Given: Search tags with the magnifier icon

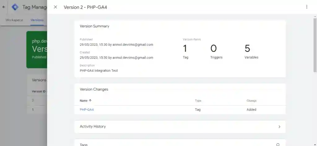Looking at the screenshot, I should click(278, 144).
